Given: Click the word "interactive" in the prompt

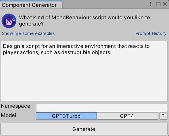Looking at the screenshot, I should pos(70,46).
